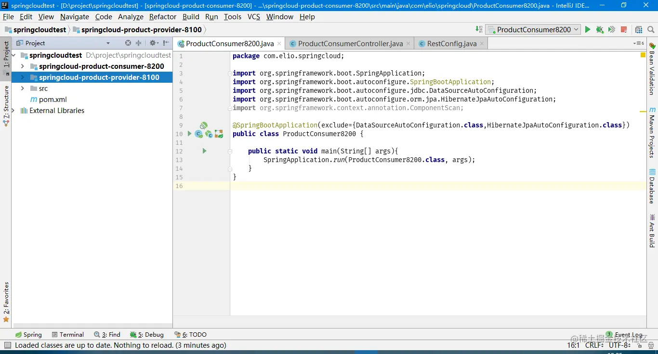Screen dimensions: 658x354
Task: Open the VCS menu
Action: tap(254, 17)
